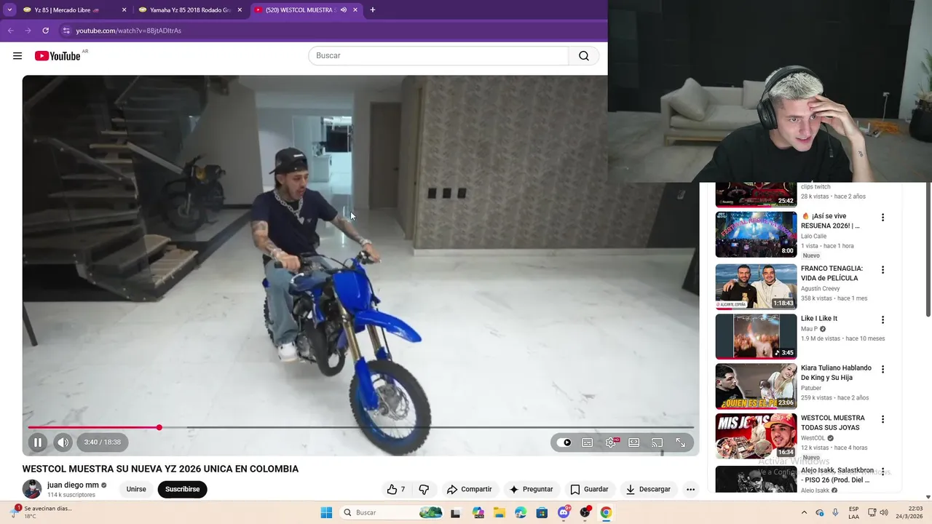This screenshot has height=524, width=932.
Task: Open options menu for RESUENA 2026 video
Action: coord(882,218)
